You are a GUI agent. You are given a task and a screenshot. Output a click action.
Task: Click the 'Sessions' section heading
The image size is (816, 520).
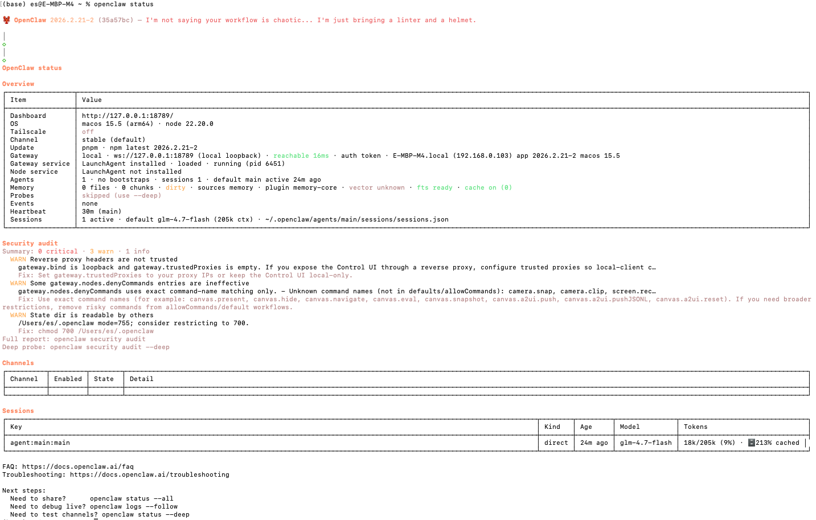point(18,410)
